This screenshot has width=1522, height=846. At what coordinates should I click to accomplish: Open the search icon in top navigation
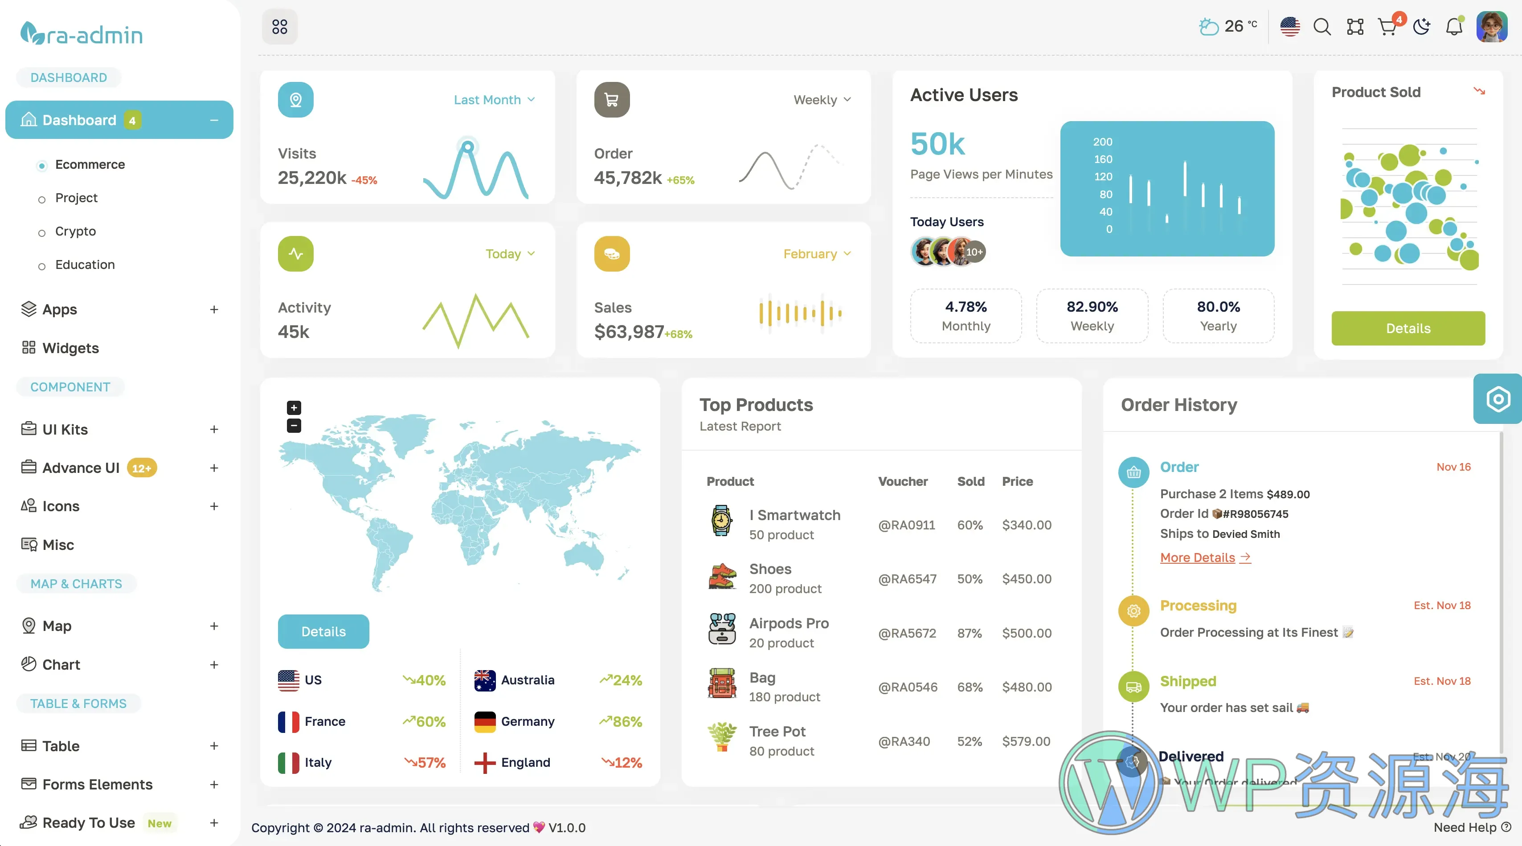click(1323, 26)
